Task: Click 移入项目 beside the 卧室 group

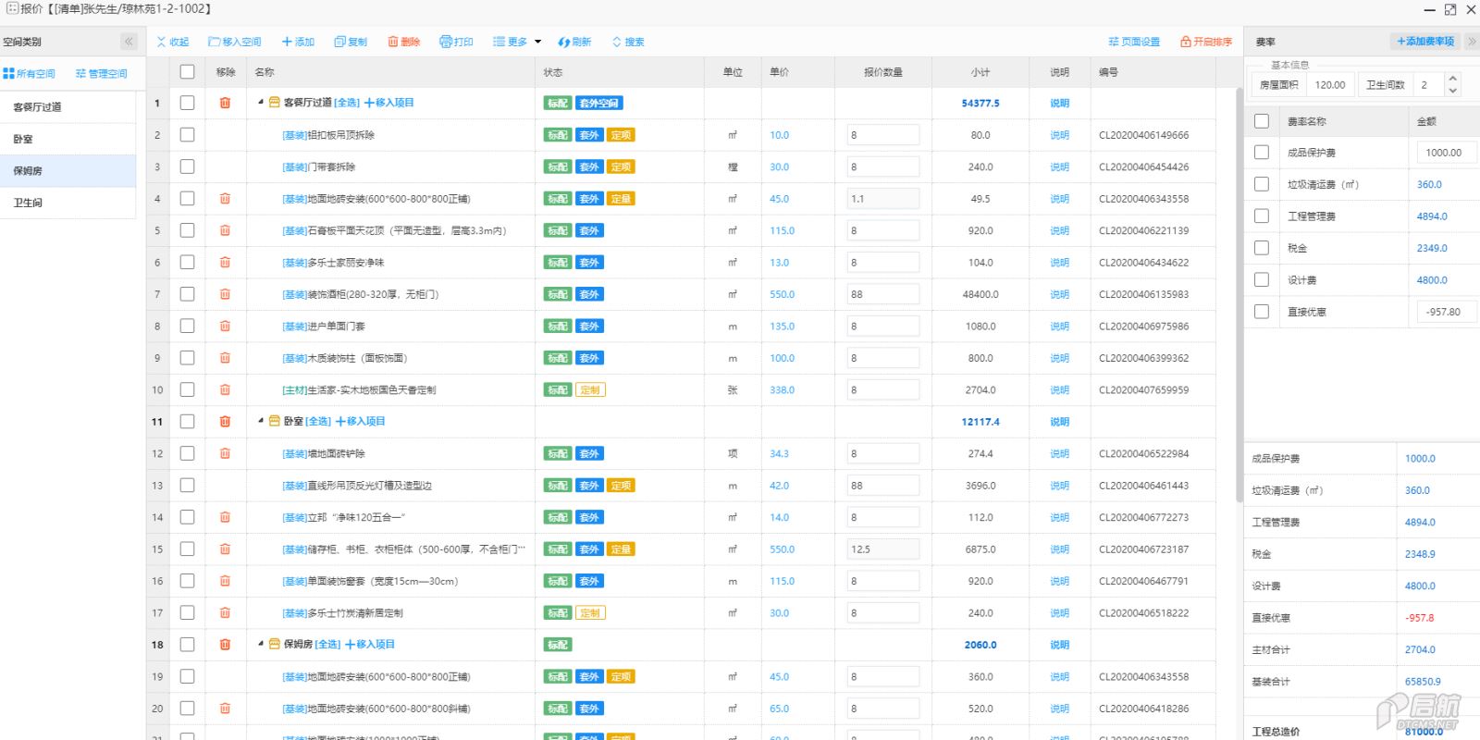Action: click(361, 421)
